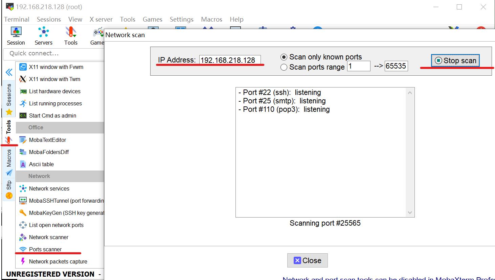Click the Quick connect field
The image size is (495, 280).
coord(54,53)
